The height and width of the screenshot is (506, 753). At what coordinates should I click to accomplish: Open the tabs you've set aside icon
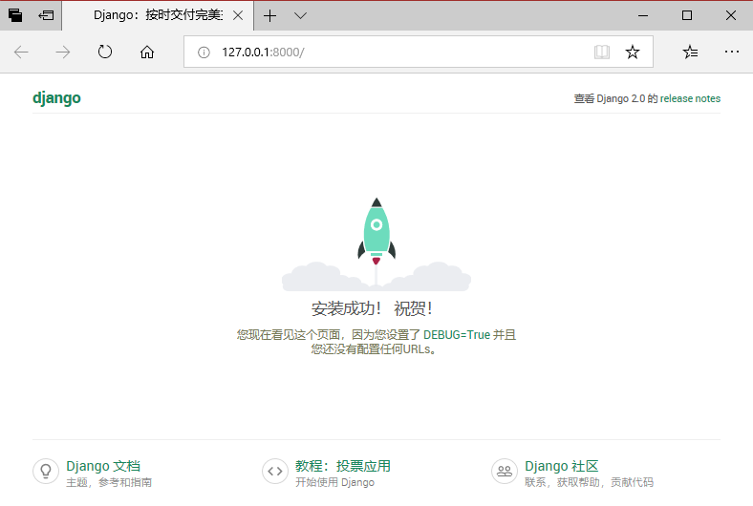15,15
